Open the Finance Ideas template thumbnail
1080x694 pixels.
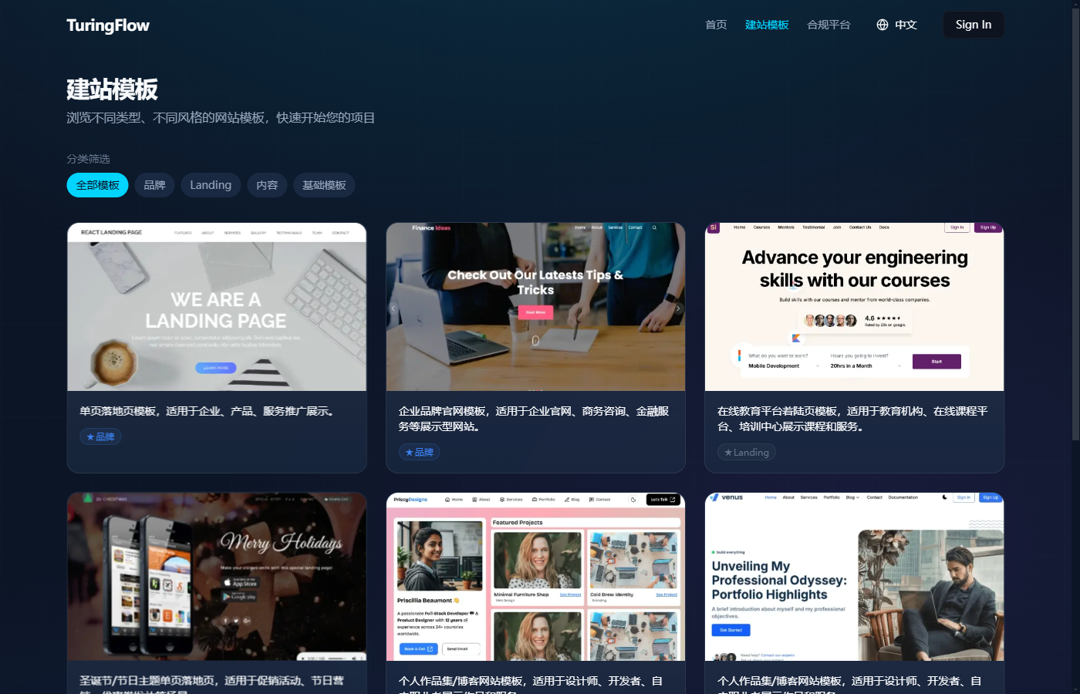[x=535, y=307]
